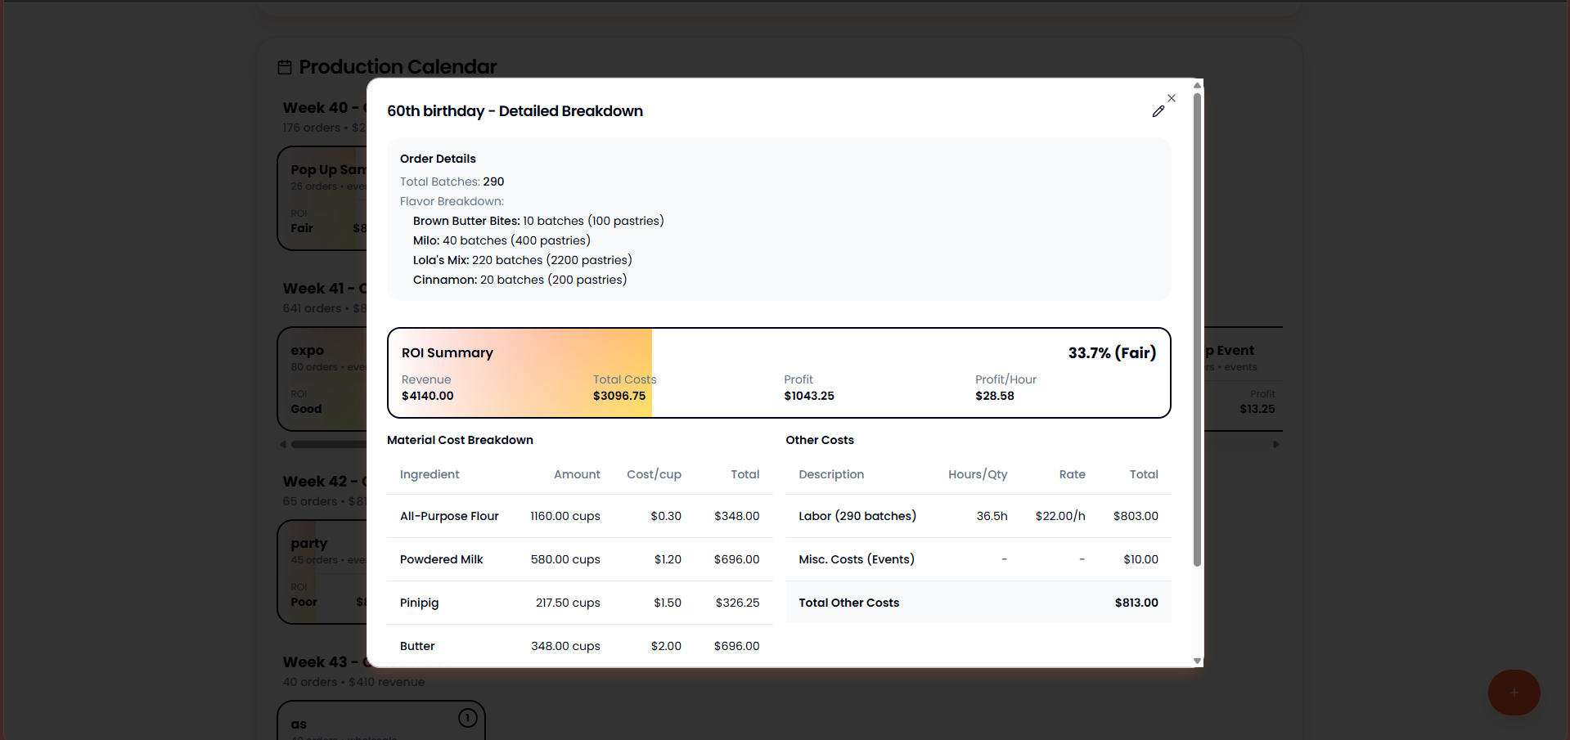
Task: Click the labor hours value '36.5h'
Action: tap(992, 516)
